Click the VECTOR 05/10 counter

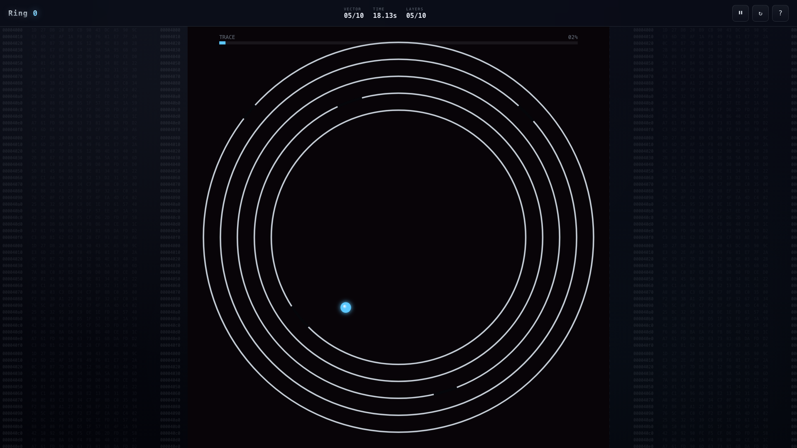[354, 13]
